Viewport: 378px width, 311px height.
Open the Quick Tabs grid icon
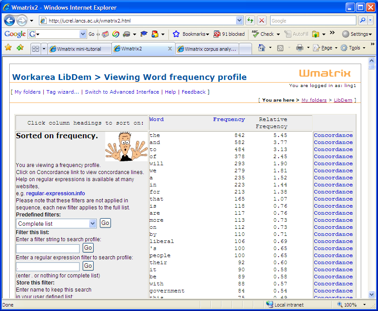pos(35,49)
